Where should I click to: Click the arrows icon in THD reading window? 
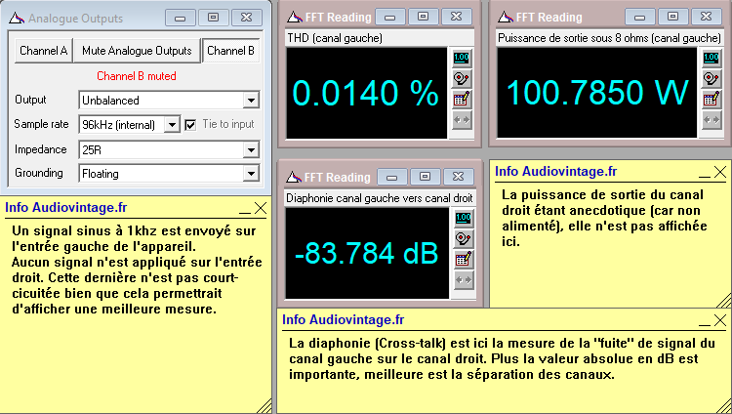point(462,120)
